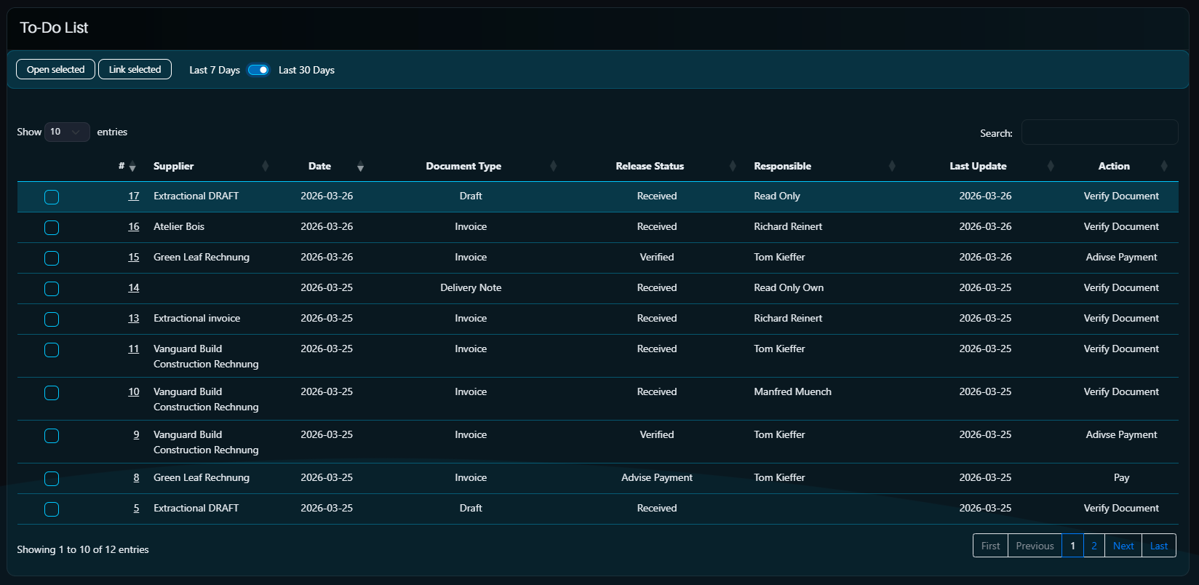Click the Open selected button
The width and height of the screenshot is (1199, 585).
click(x=55, y=70)
